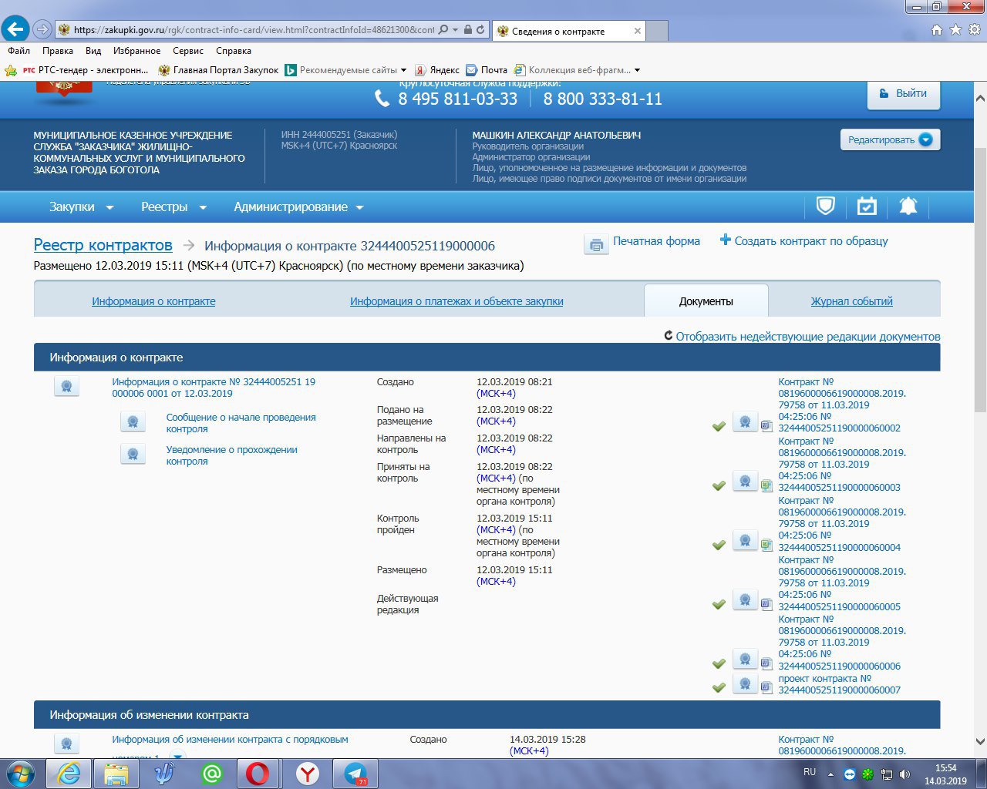Screen dimensions: 987x789
Task: Click signature icon for document ending 0060002
Action: click(745, 421)
